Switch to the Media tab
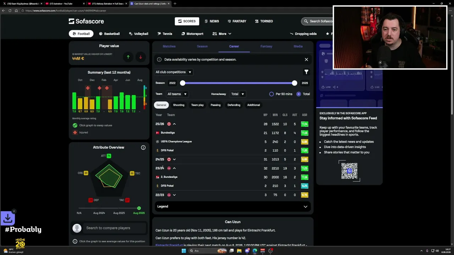Image resolution: width=454 pixels, height=255 pixels. pyautogui.click(x=298, y=46)
